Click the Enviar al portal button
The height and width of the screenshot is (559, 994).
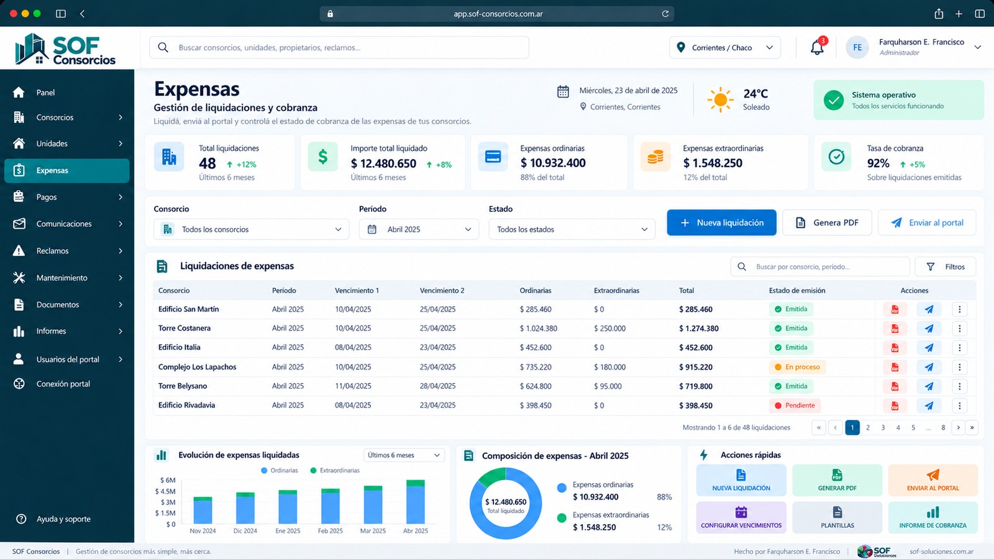pyautogui.click(x=927, y=222)
